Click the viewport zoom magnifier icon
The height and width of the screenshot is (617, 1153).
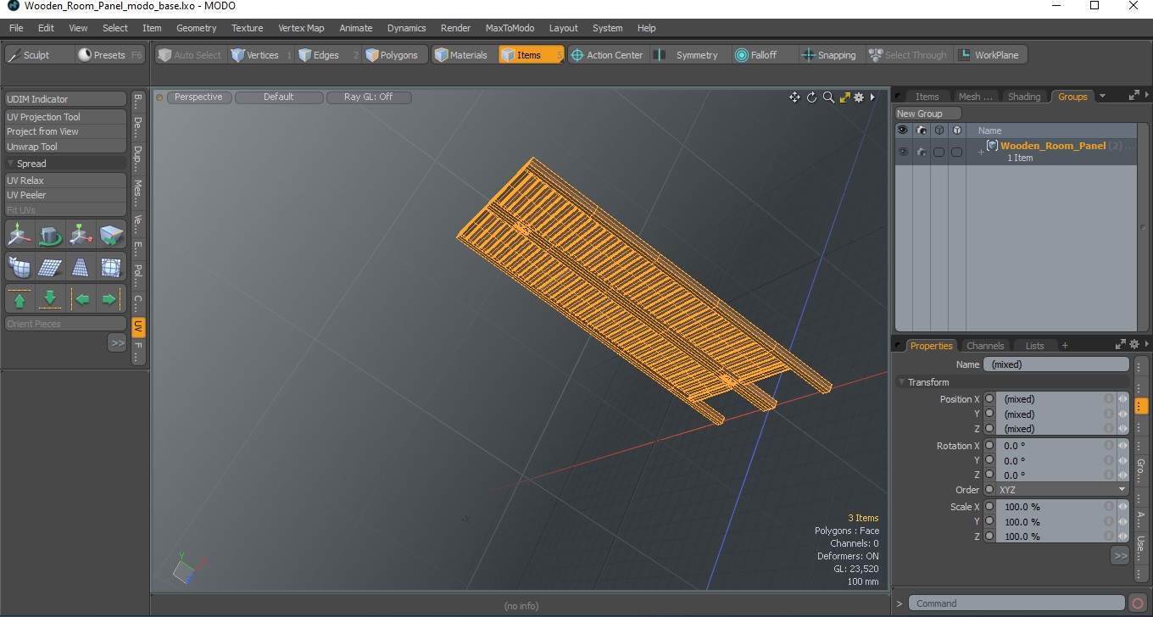pos(828,97)
